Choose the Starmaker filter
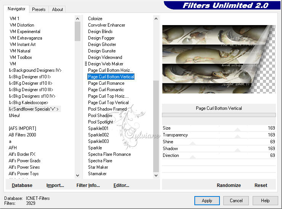282x209 pixels. coord(97,174)
